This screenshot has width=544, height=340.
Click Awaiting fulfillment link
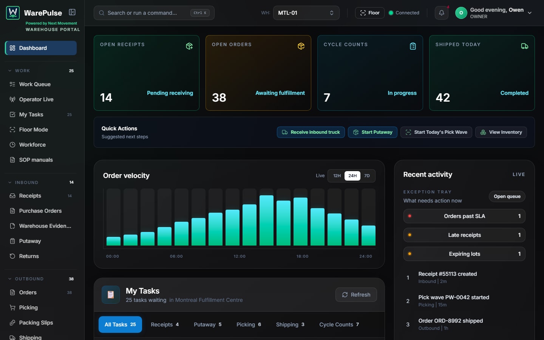280,93
